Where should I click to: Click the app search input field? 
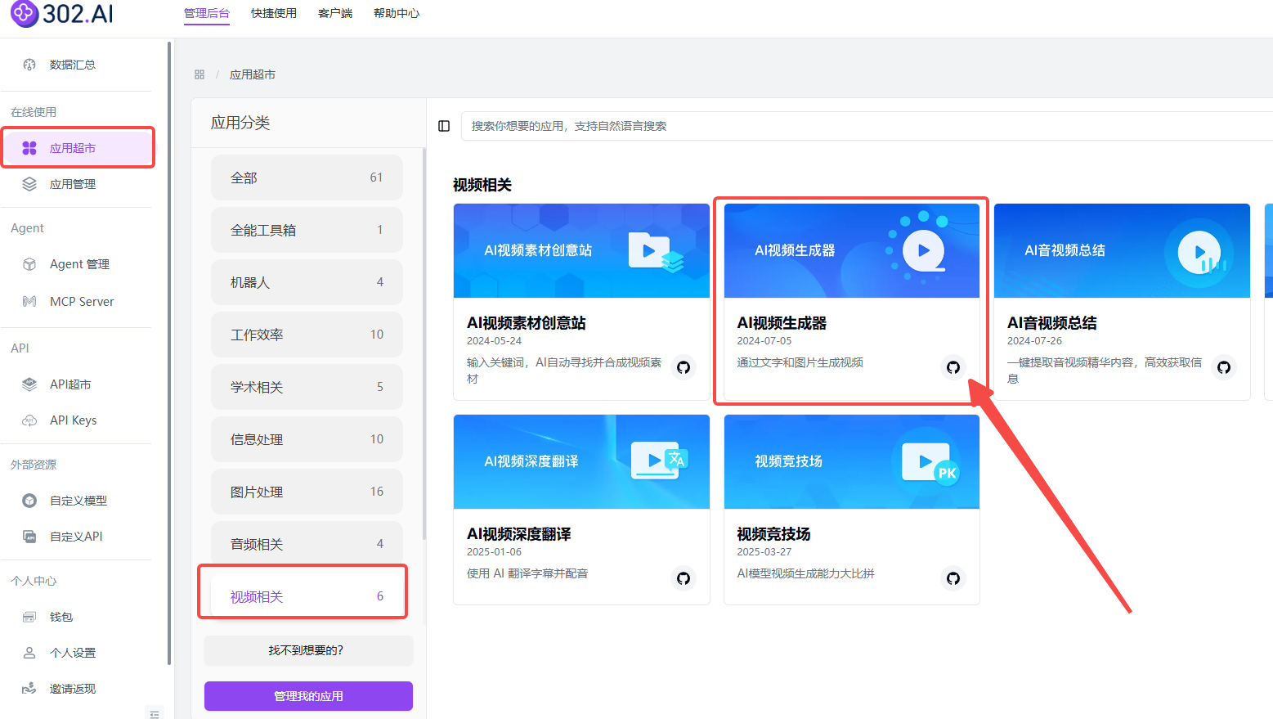coord(867,126)
